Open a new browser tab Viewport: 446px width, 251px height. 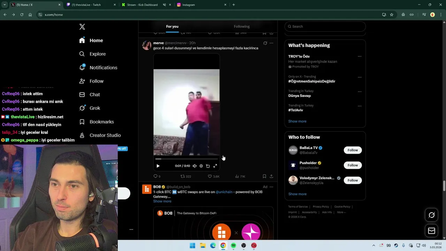[233, 5]
